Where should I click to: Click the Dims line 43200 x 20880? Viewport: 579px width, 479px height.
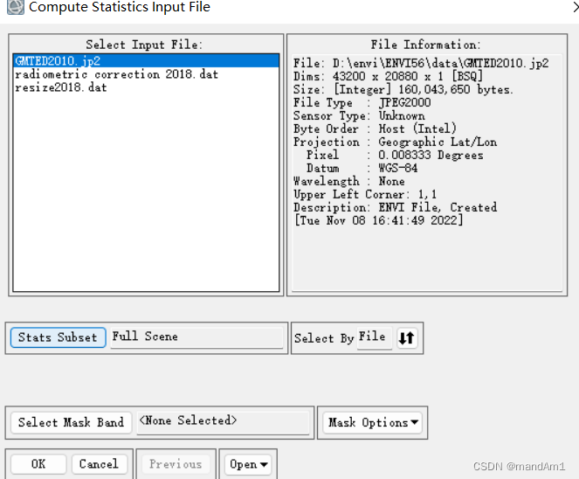388,76
